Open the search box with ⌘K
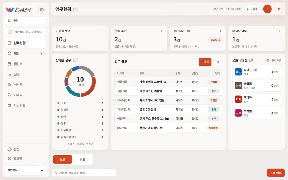 (x=252, y=9)
